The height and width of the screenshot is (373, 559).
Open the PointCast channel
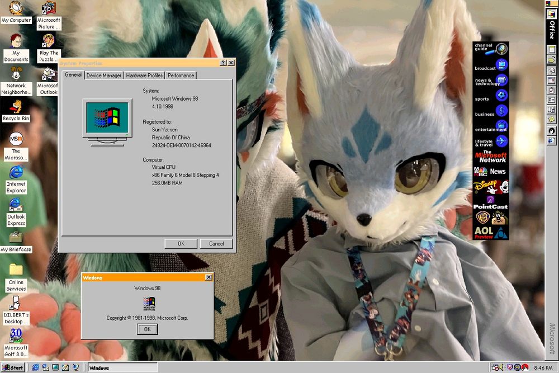click(x=491, y=203)
